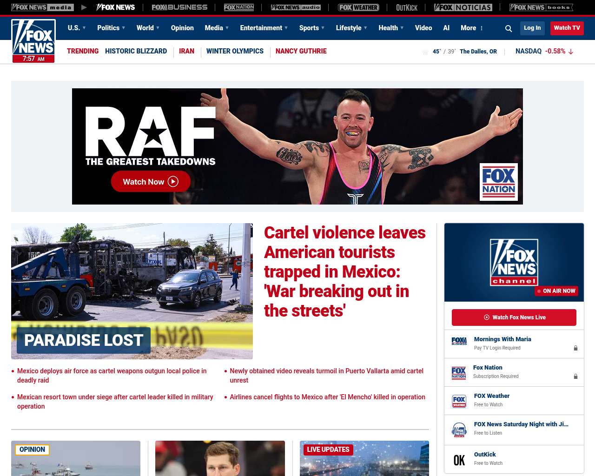Click the Fox Nation logo on the RAF banner

click(x=498, y=182)
